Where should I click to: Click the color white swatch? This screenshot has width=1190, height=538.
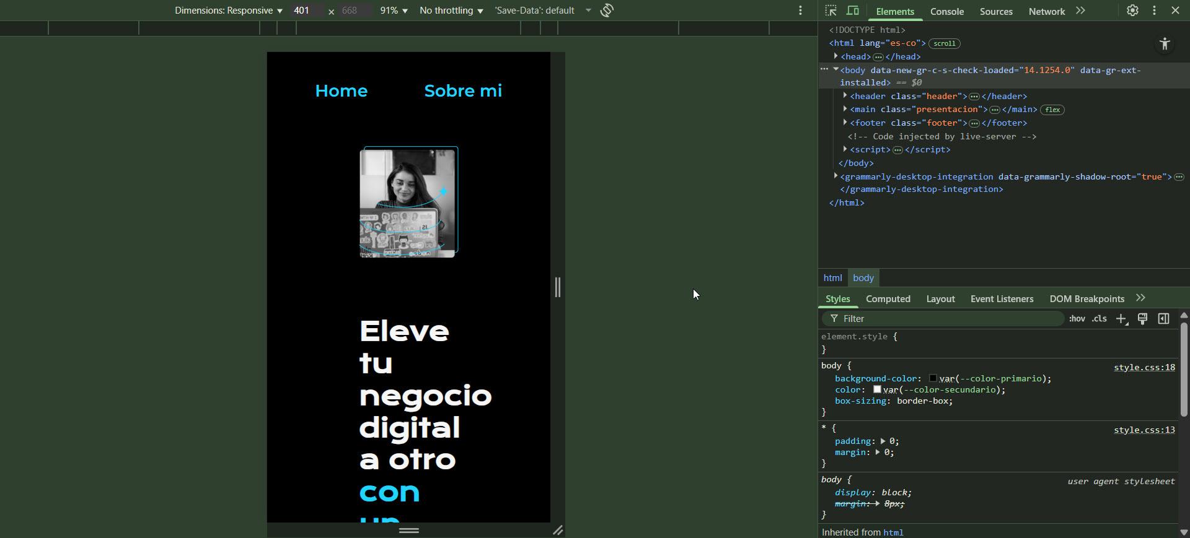(877, 389)
